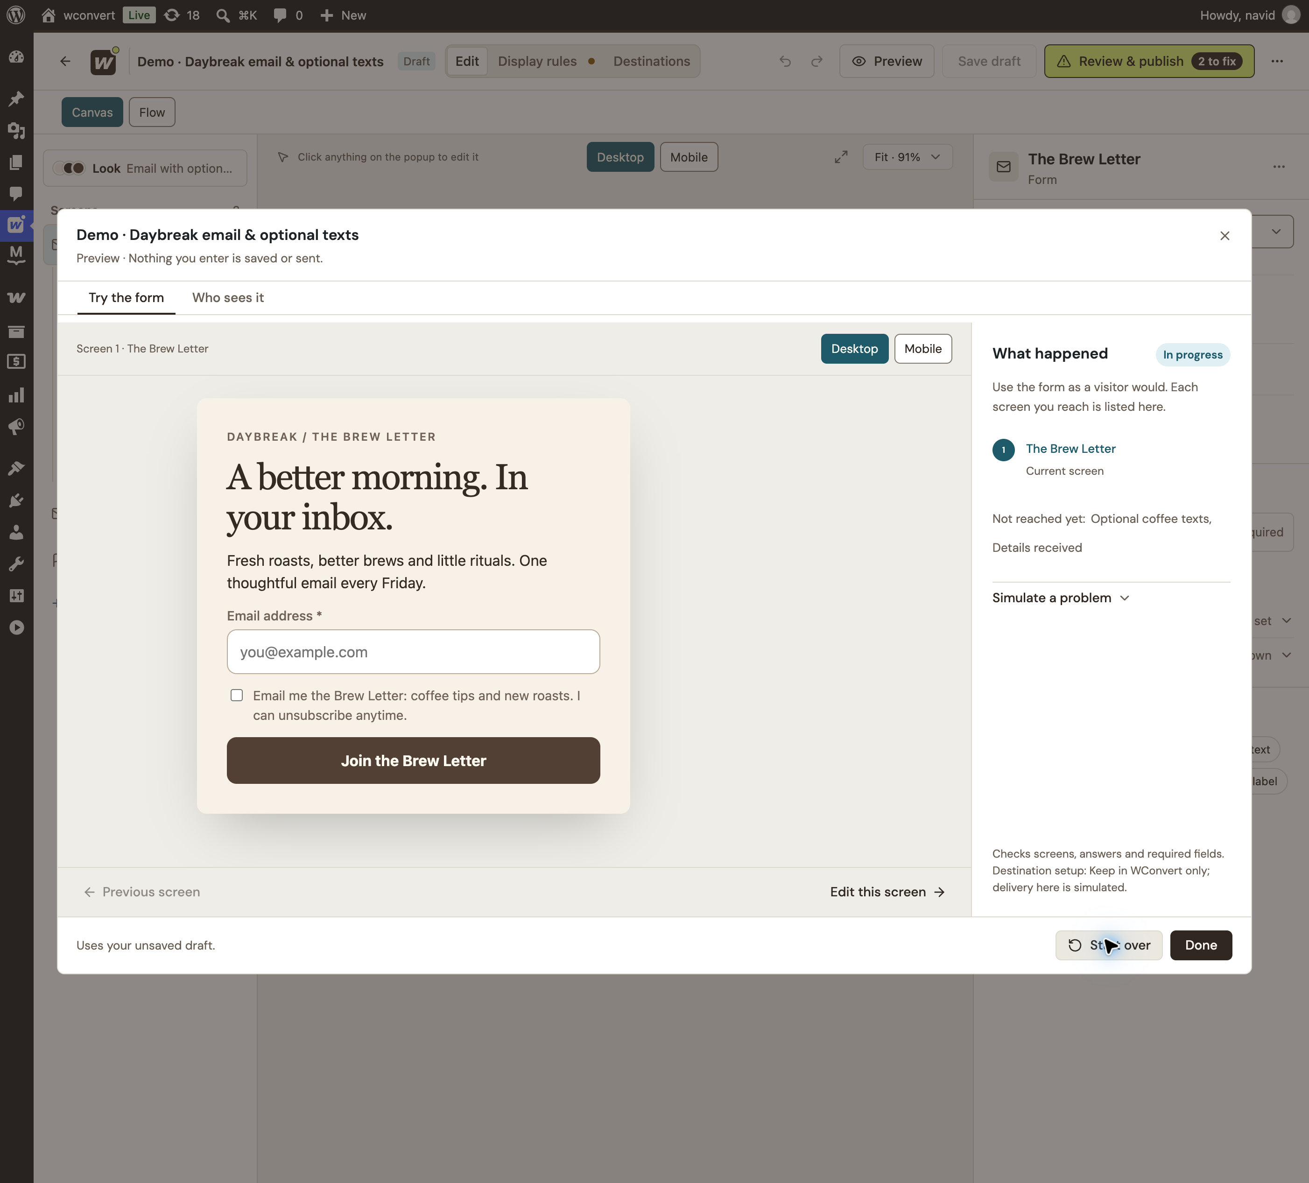The height and width of the screenshot is (1183, 1309).
Task: Click the WordPress logo in admin bar
Action: [x=15, y=15]
